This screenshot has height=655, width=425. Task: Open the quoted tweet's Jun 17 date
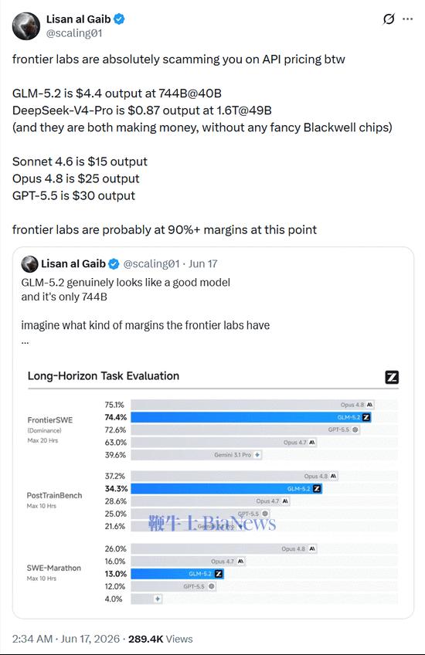click(202, 264)
